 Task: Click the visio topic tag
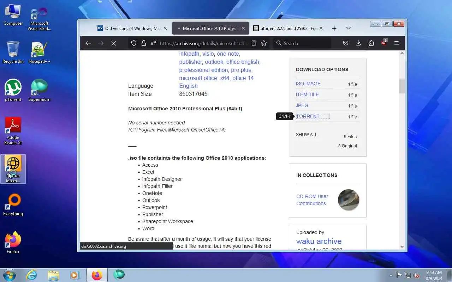208,54
